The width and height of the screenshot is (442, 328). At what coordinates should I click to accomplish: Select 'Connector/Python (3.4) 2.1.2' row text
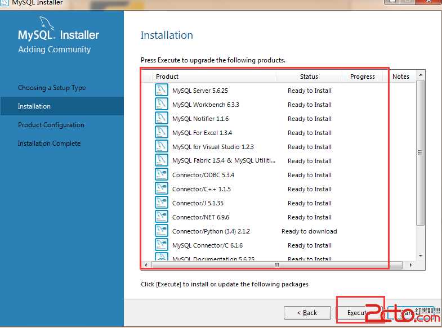211,231
